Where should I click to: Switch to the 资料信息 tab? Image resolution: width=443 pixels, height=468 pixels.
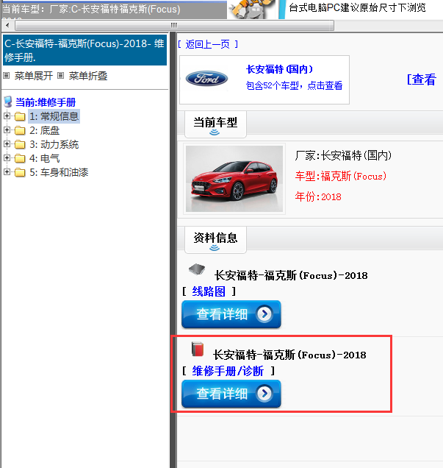click(x=215, y=240)
